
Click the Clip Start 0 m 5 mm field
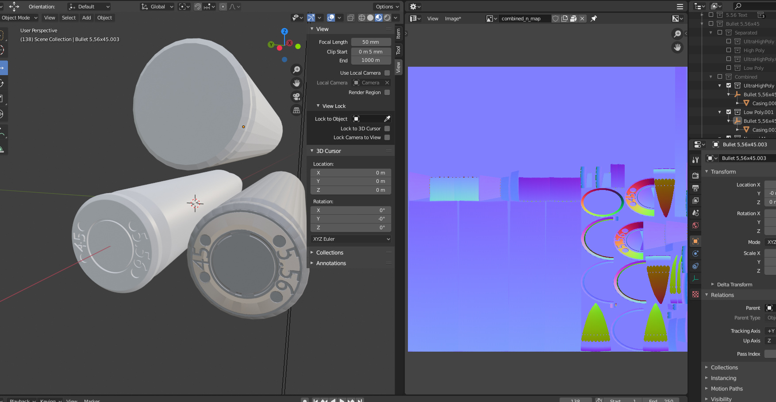[371, 52]
